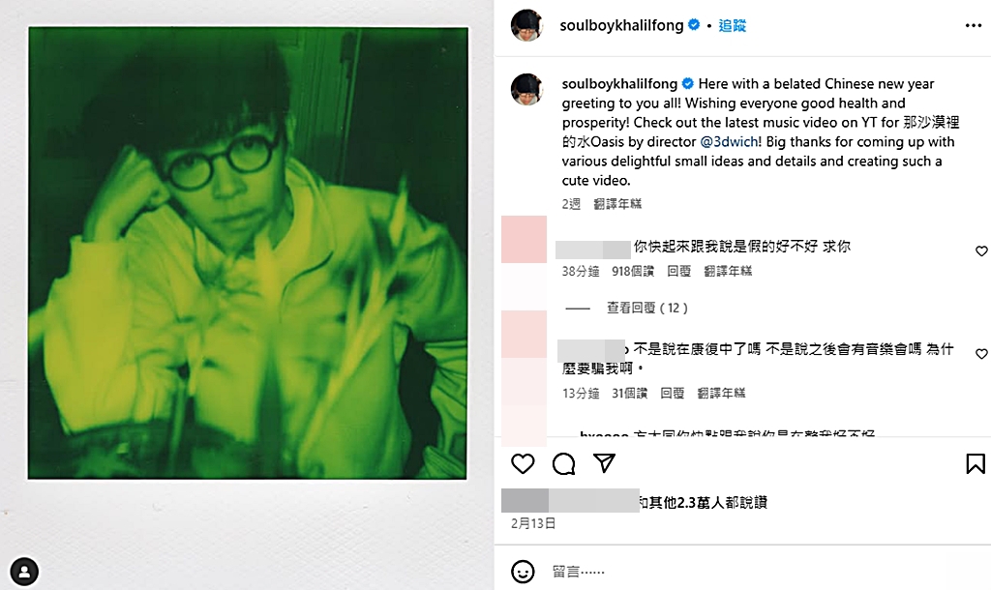
Task: Like the post with the heart icon
Action: tap(523, 463)
